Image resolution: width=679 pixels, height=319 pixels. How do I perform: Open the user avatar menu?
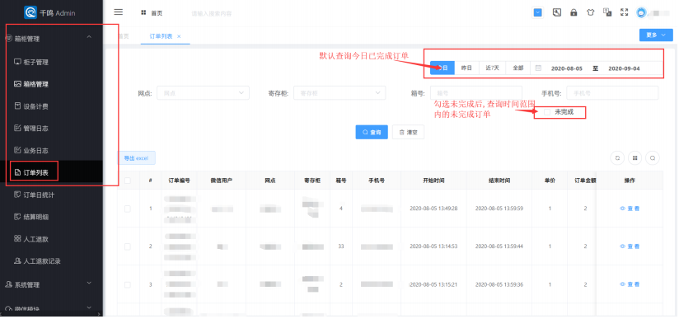tap(641, 12)
